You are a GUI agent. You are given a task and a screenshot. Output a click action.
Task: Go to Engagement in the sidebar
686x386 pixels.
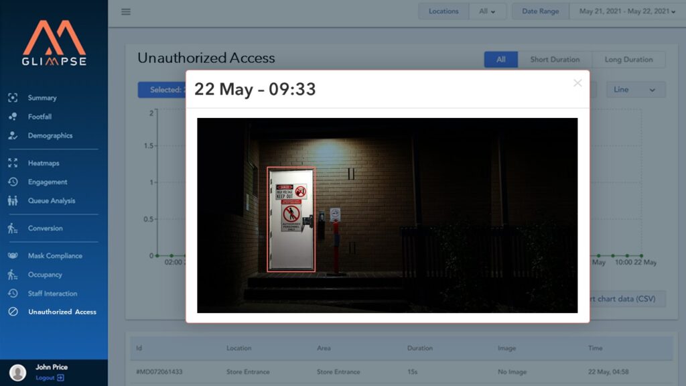pos(48,182)
